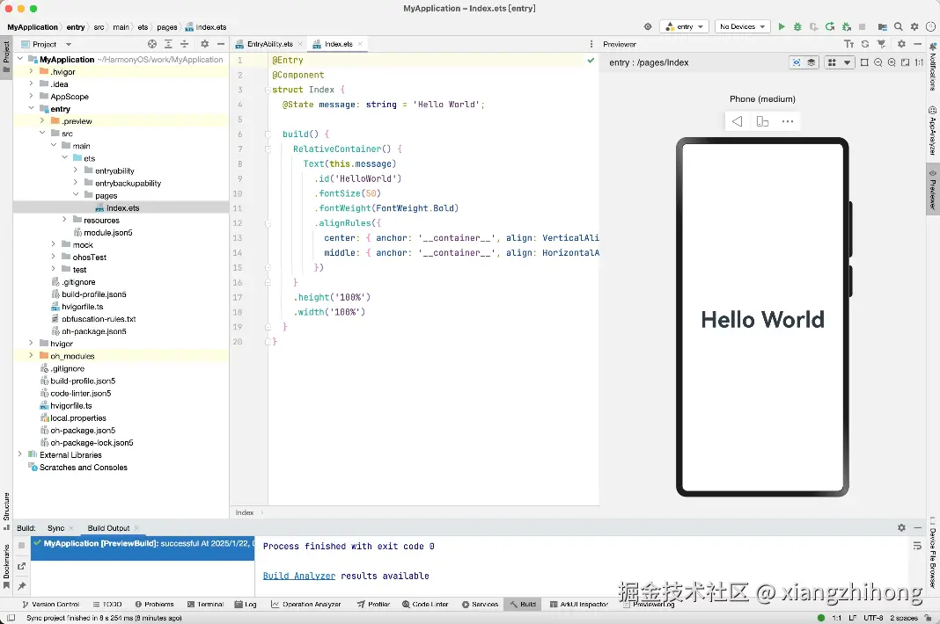The image size is (940, 624).
Task: Click the LF line separator in status bar
Action: 852,618
